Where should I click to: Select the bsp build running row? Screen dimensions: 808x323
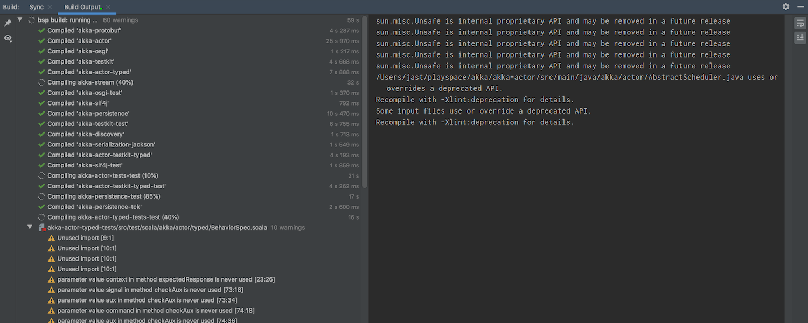(189, 20)
